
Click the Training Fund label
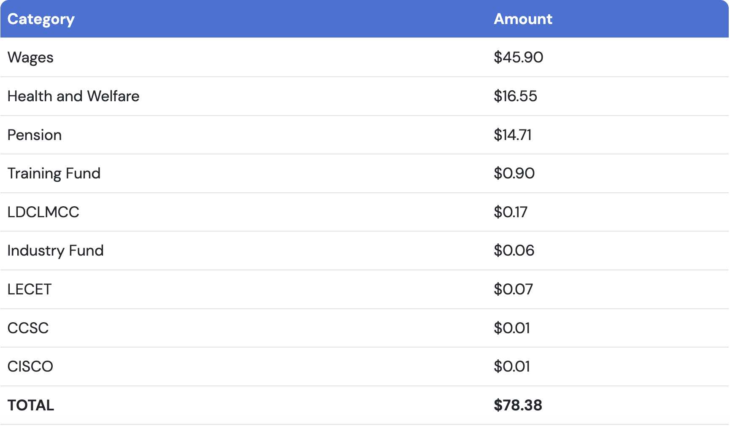(54, 174)
